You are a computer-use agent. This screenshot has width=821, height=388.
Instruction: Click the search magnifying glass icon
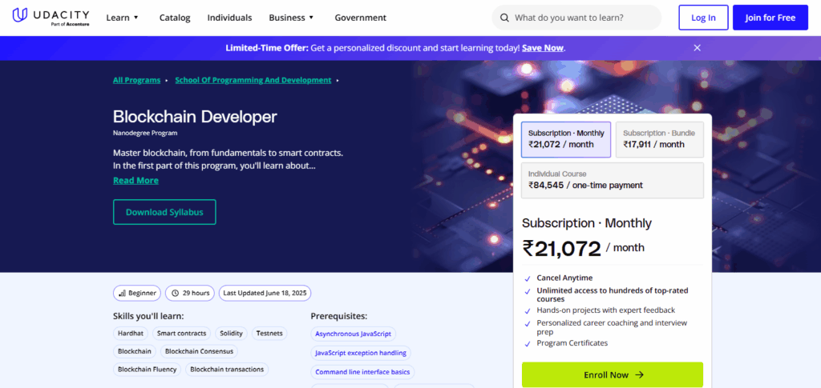504,18
